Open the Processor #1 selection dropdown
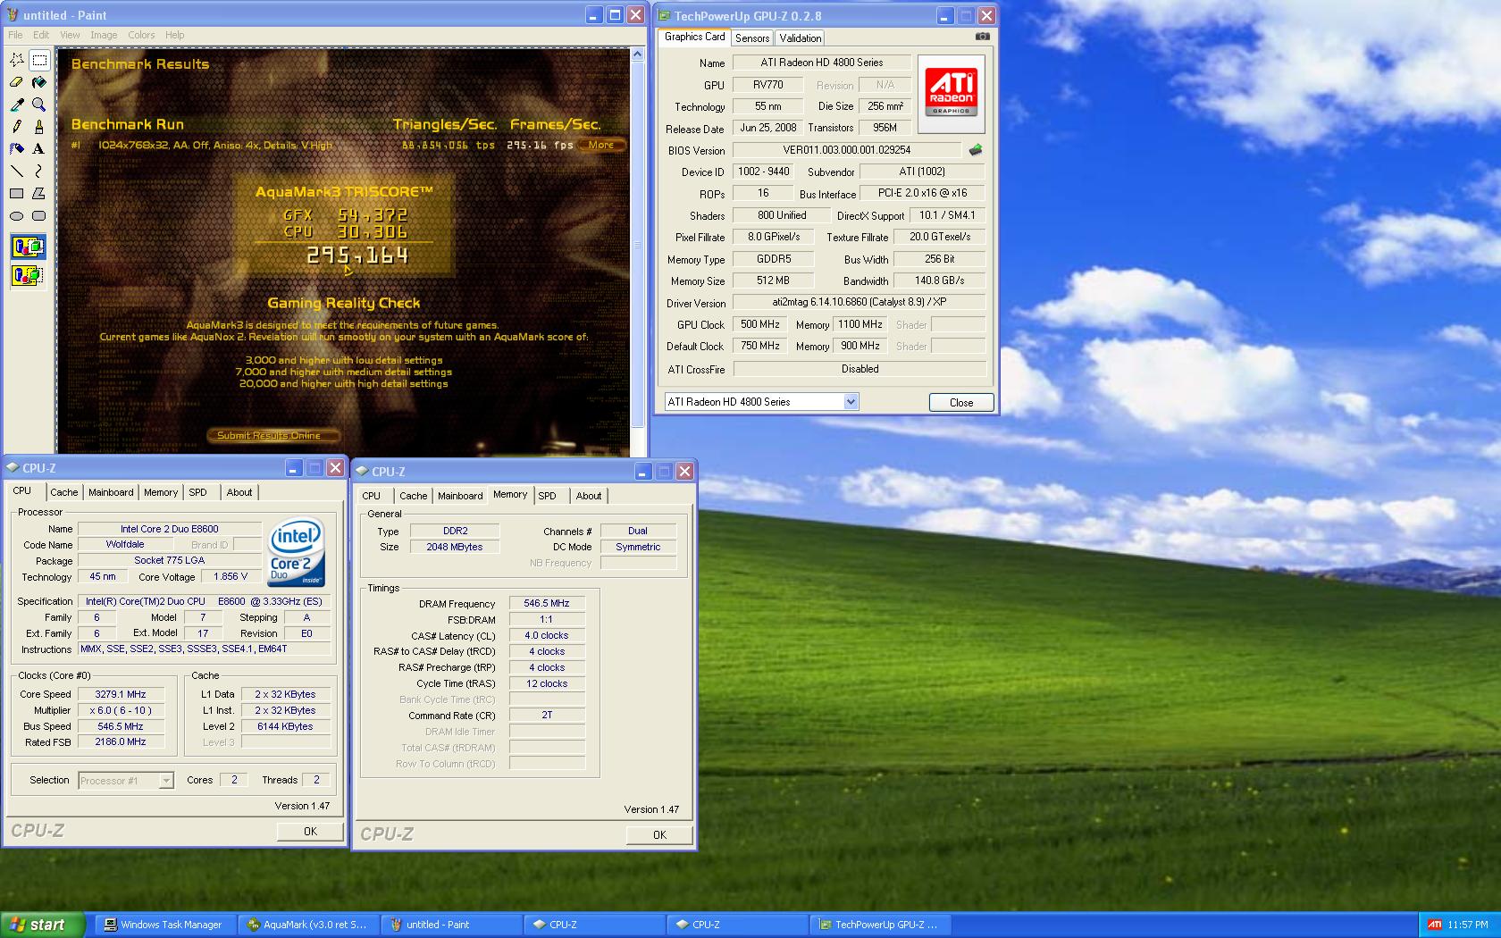This screenshot has height=938, width=1501. tap(165, 781)
